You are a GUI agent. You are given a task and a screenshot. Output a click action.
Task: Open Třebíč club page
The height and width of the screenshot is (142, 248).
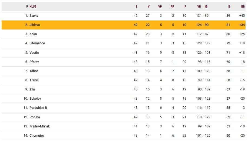coord(34,80)
